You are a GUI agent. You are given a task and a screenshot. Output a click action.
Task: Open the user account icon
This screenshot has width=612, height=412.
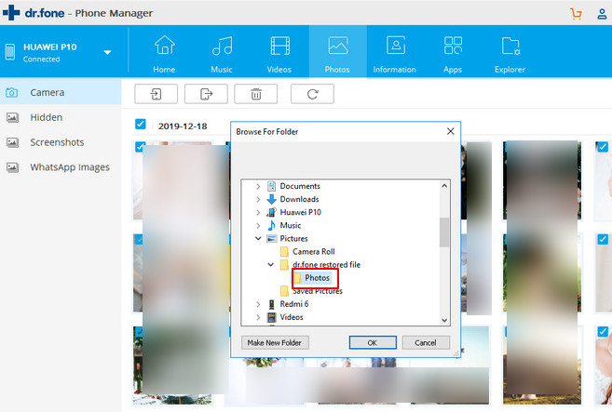(x=602, y=14)
